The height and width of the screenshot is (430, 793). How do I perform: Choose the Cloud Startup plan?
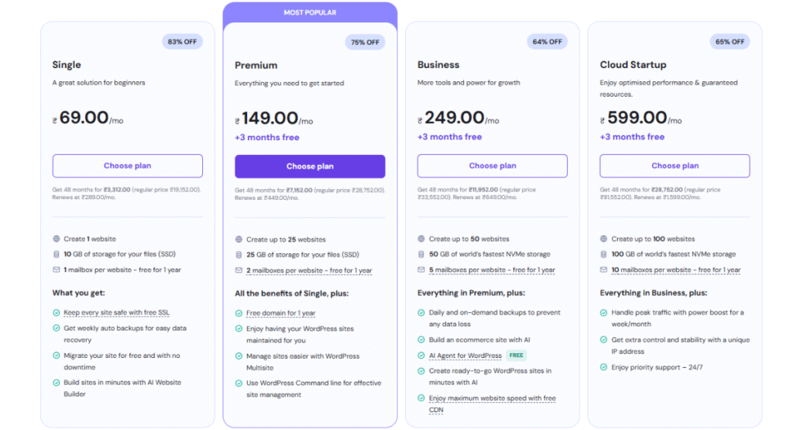click(675, 166)
